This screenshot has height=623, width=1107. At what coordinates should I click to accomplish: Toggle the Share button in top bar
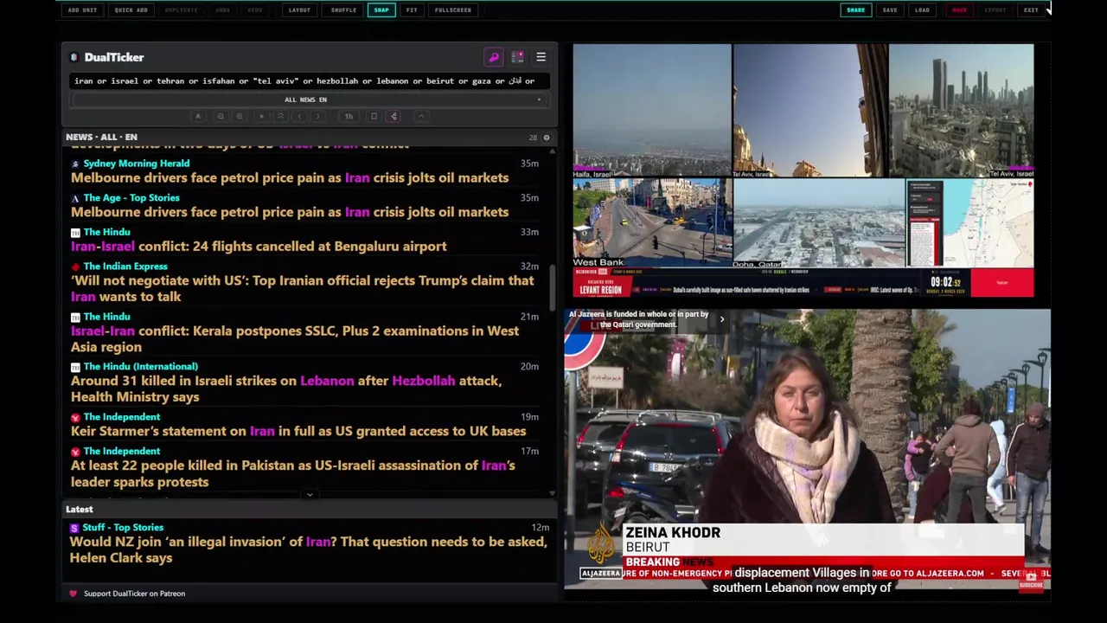coord(855,10)
